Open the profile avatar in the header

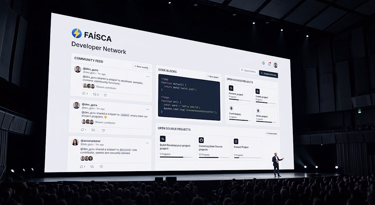coord(275,65)
